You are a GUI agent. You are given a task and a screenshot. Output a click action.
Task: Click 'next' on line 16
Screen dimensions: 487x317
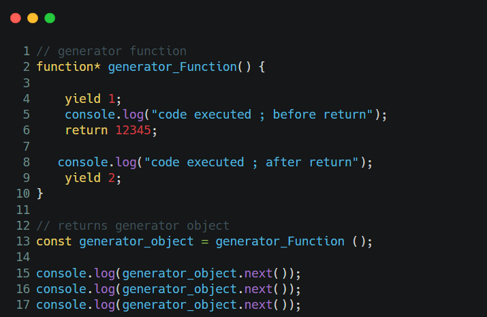(x=258, y=289)
